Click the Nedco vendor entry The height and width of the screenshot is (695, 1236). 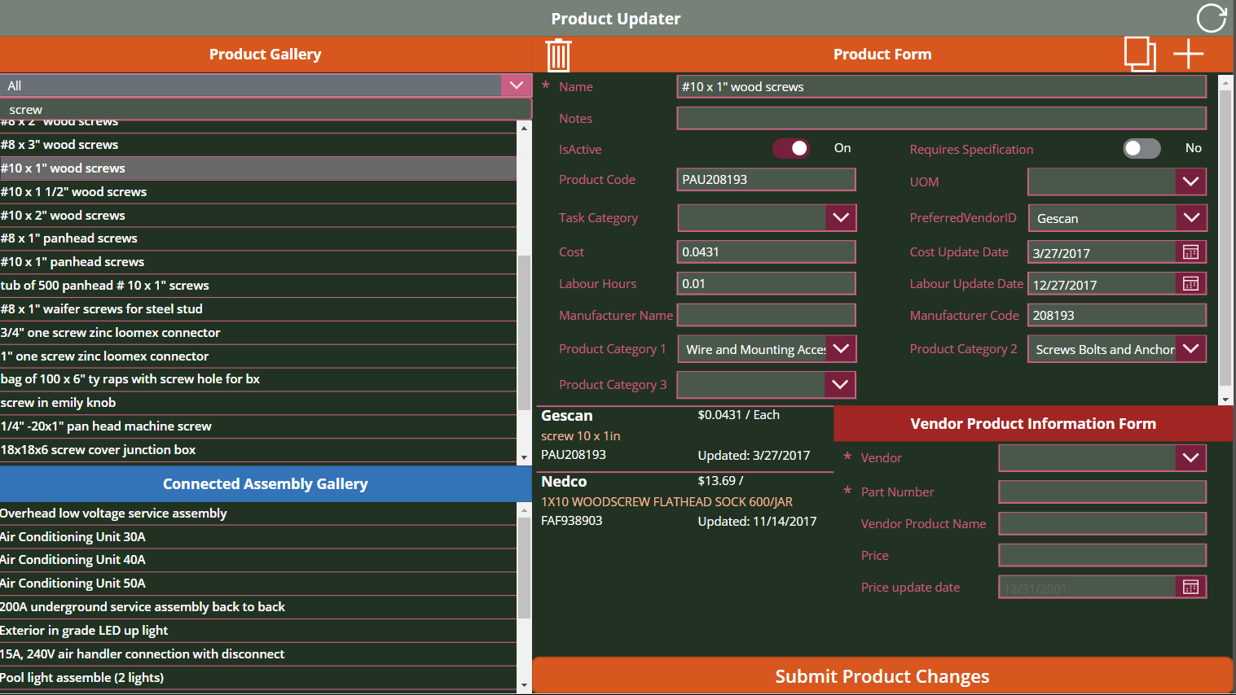pyautogui.click(x=684, y=500)
